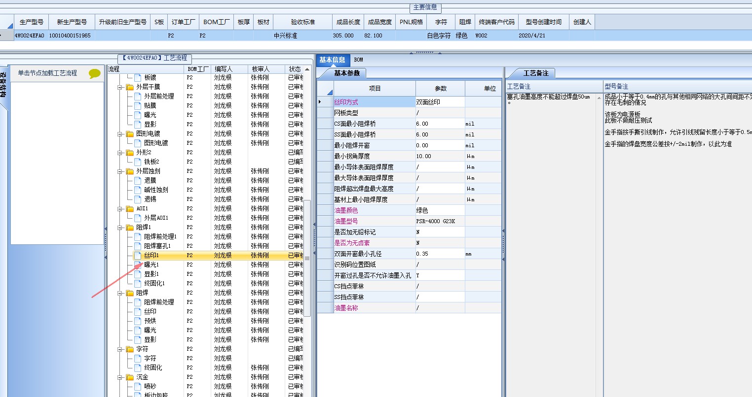
Task: Collapse the 阻焊1 tree node
Action: point(120,228)
